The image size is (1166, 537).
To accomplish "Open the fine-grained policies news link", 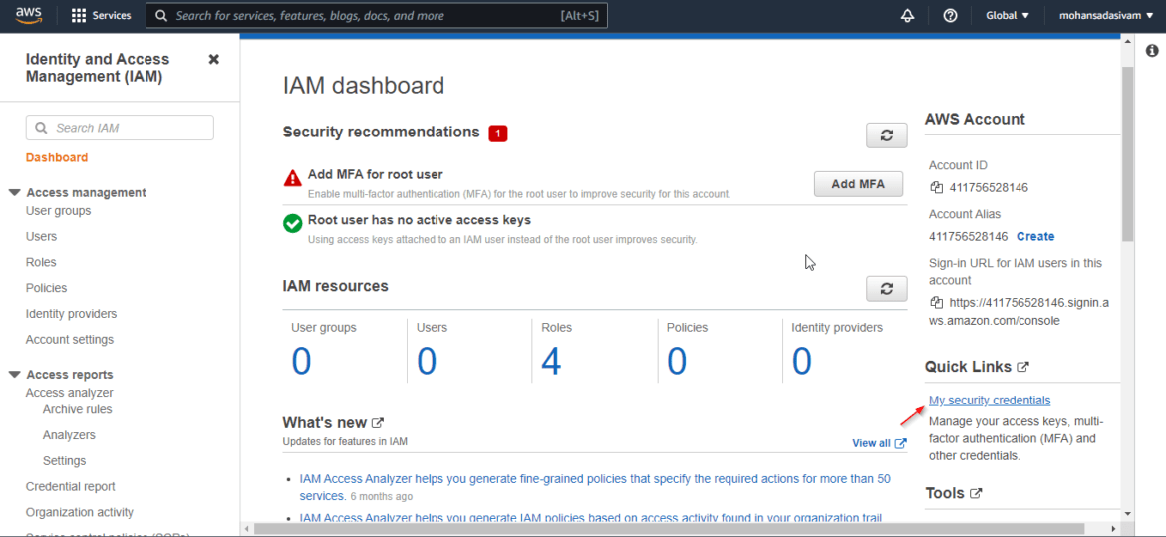I will pos(595,487).
